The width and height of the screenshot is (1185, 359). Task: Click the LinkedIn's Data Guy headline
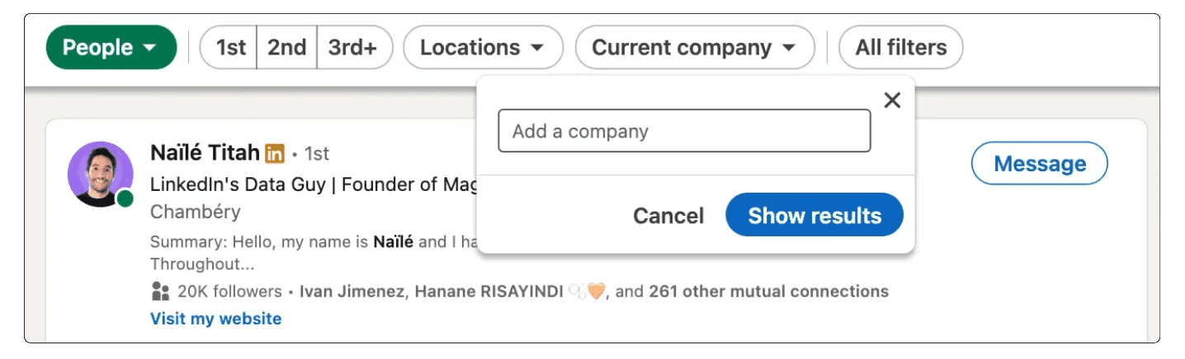pos(314,184)
